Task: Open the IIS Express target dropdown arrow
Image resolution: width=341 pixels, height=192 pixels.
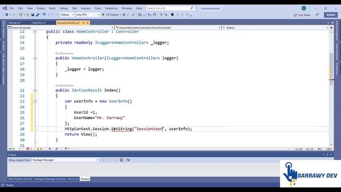Action: tap(120, 15)
